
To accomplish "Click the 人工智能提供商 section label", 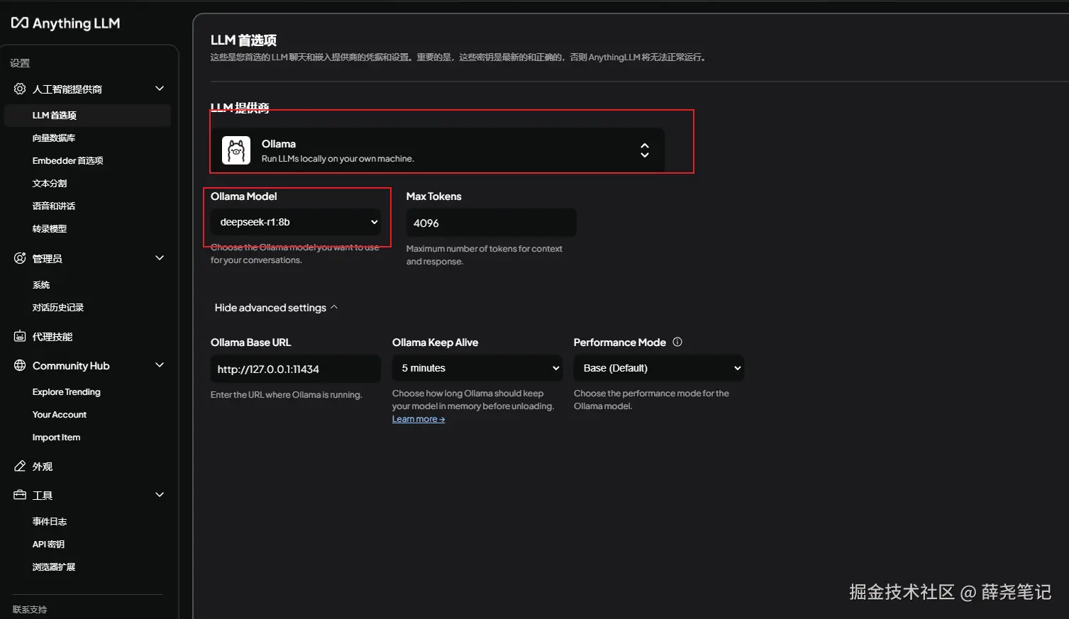I will (x=67, y=89).
